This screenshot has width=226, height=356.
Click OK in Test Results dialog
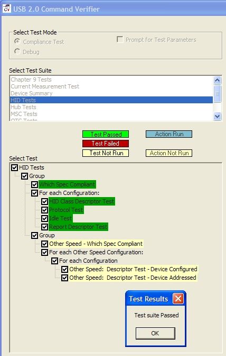tap(155, 333)
